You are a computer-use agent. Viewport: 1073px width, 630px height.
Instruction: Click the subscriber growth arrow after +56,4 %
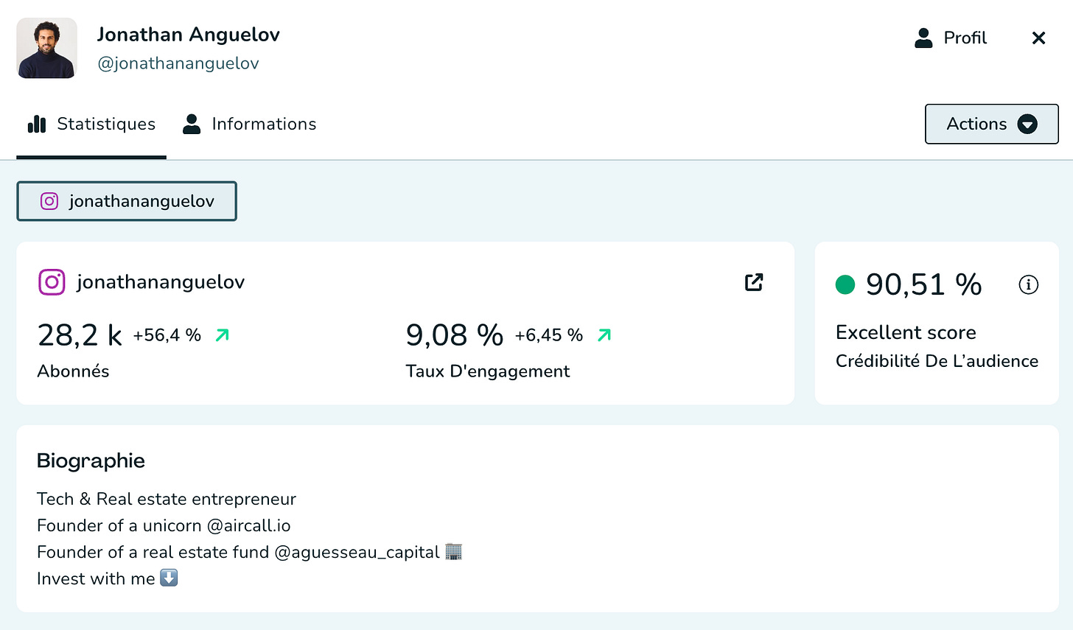tap(222, 335)
